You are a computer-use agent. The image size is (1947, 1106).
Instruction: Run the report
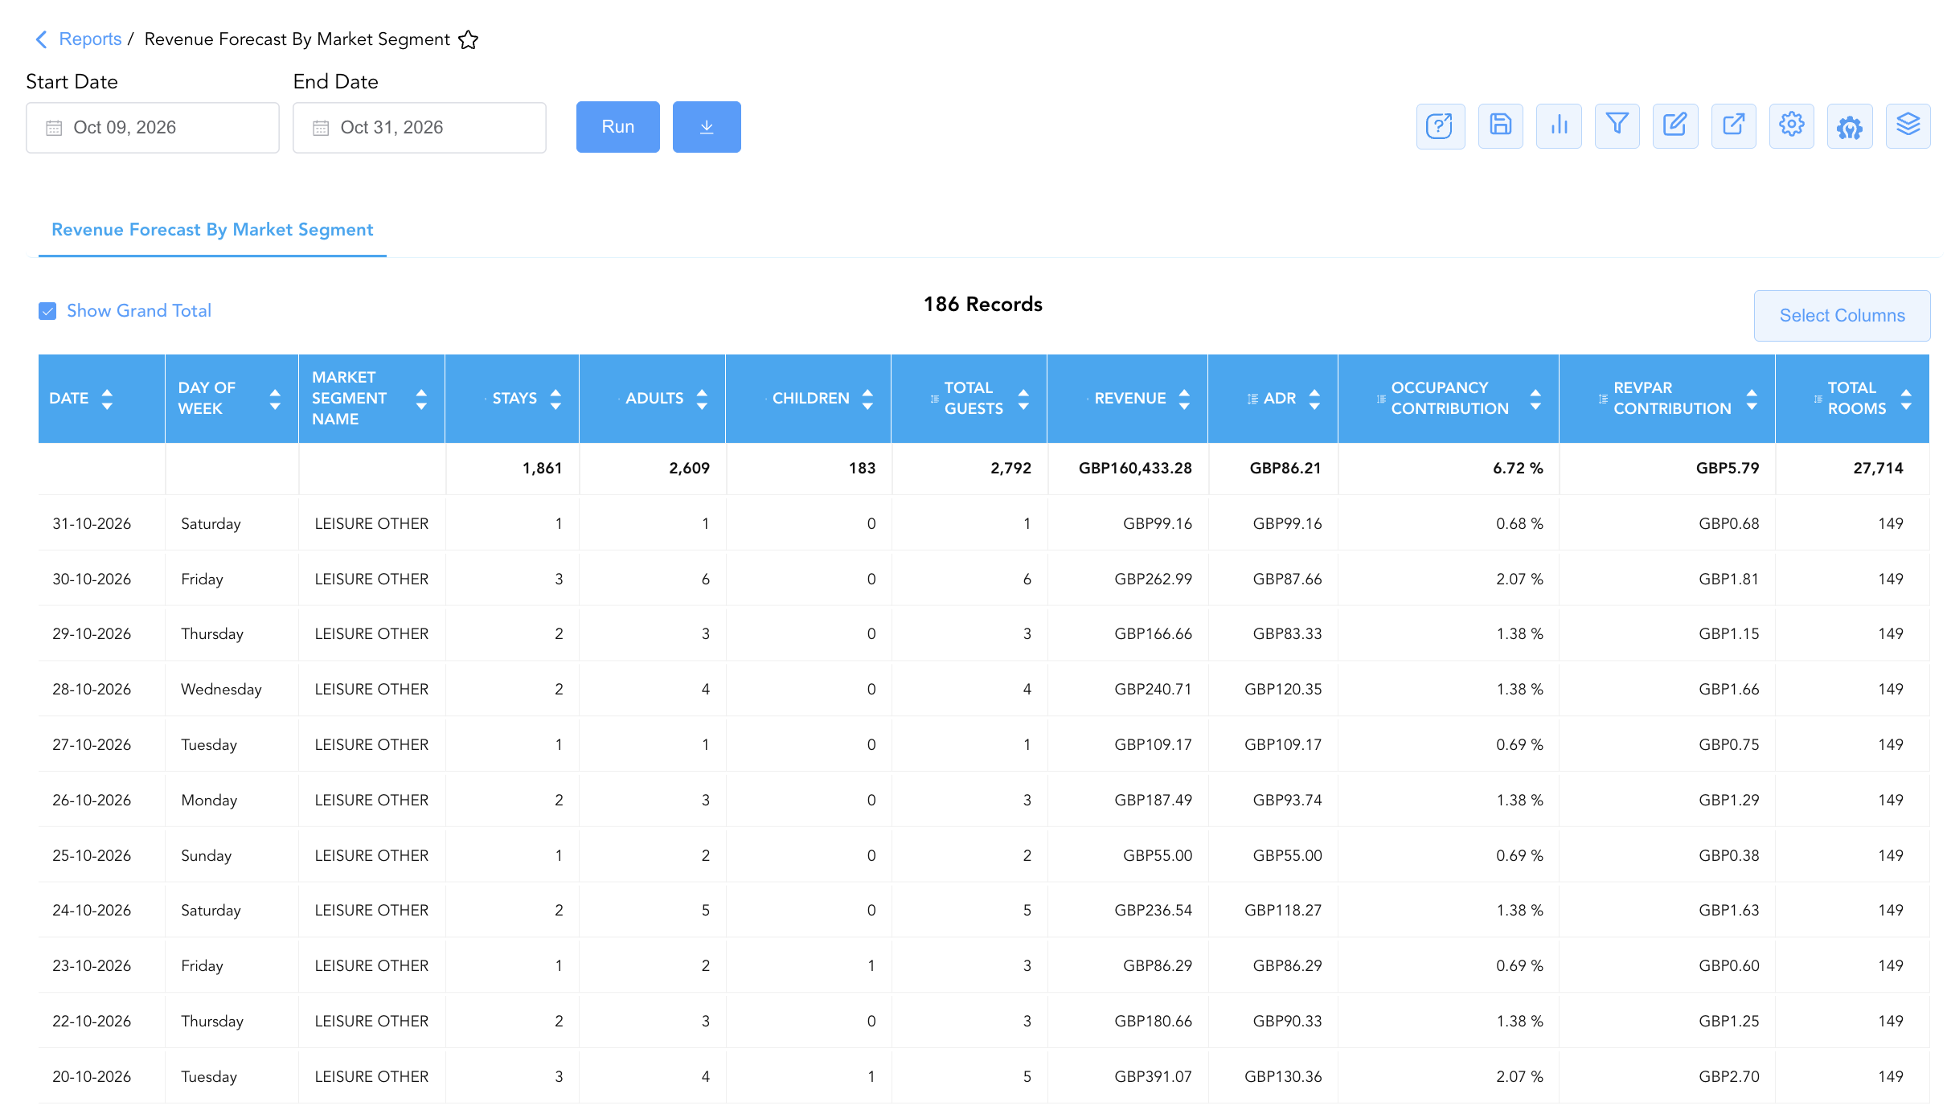pyautogui.click(x=618, y=127)
